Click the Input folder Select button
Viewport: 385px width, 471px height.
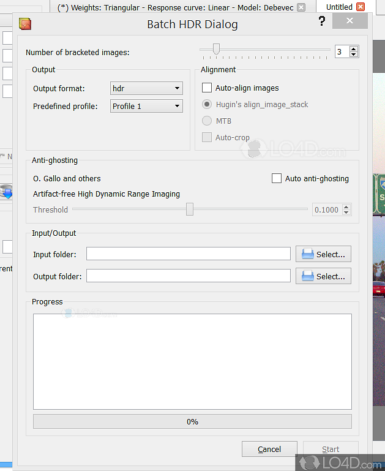(x=324, y=254)
